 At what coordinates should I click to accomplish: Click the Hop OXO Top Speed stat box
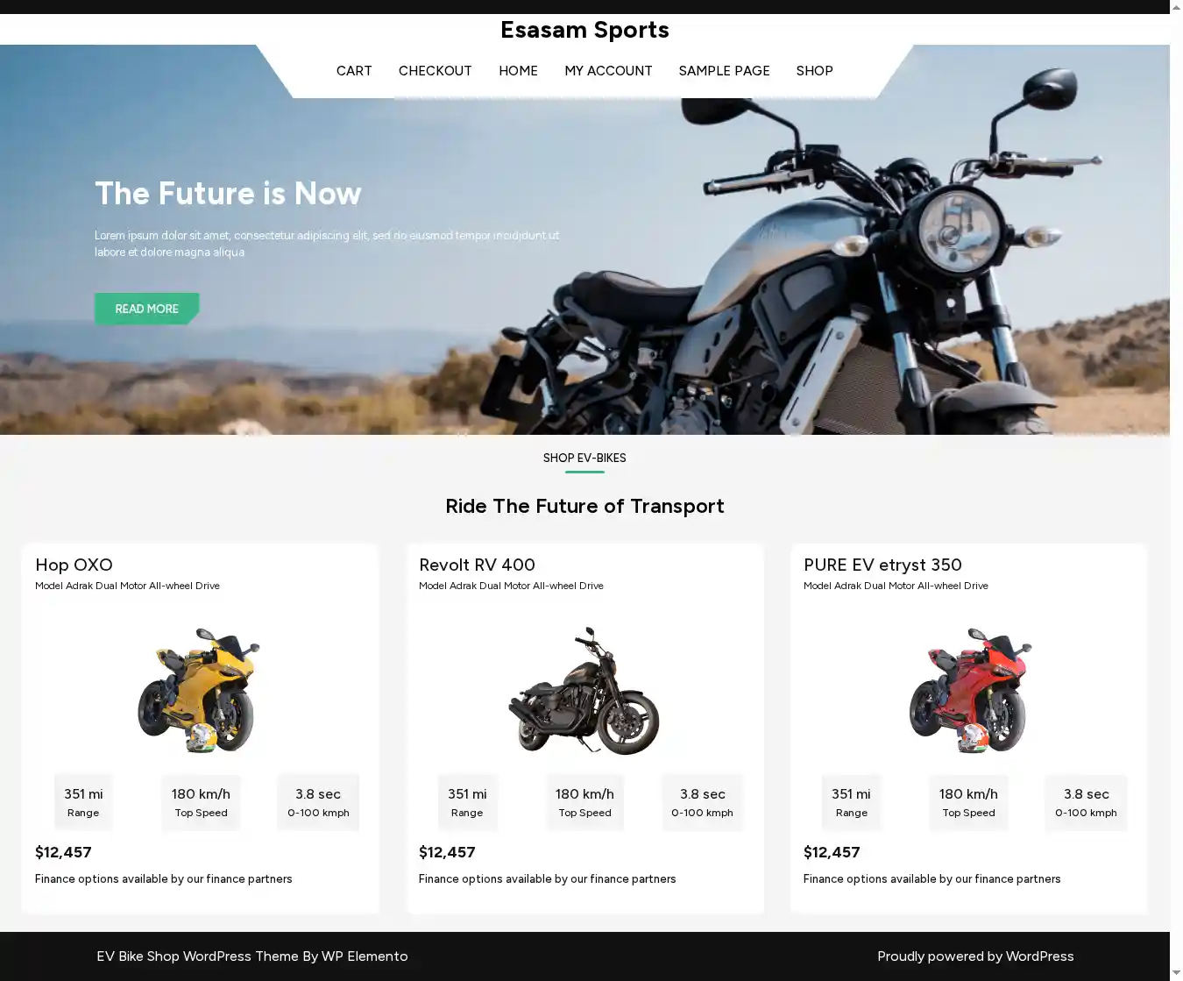(x=201, y=802)
